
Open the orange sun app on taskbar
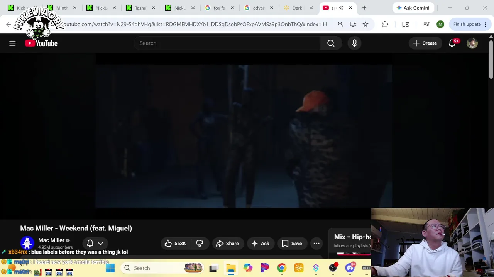(299, 268)
